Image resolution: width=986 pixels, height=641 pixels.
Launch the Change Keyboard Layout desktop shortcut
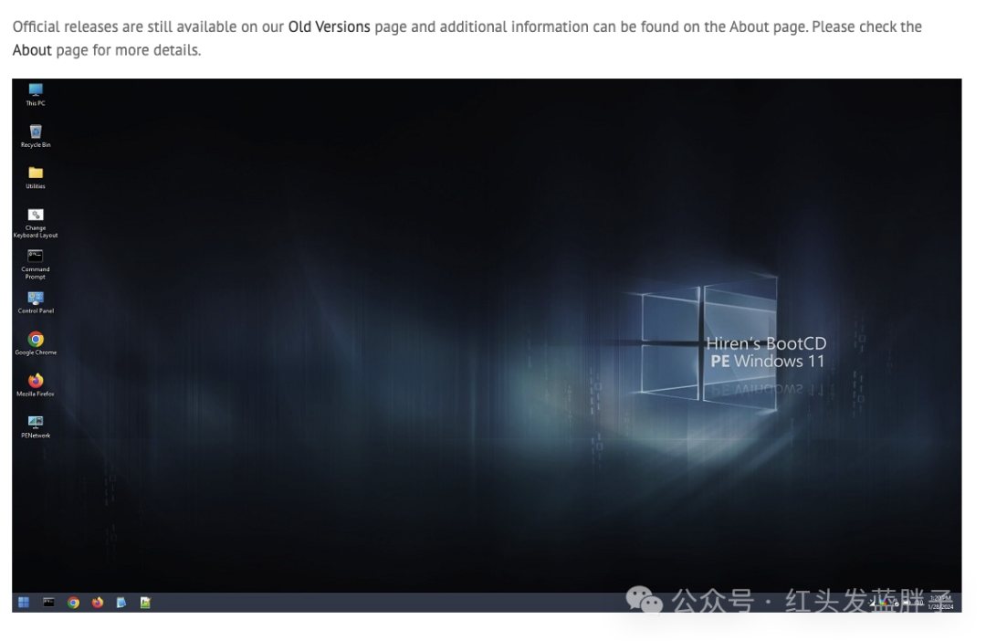pyautogui.click(x=36, y=224)
